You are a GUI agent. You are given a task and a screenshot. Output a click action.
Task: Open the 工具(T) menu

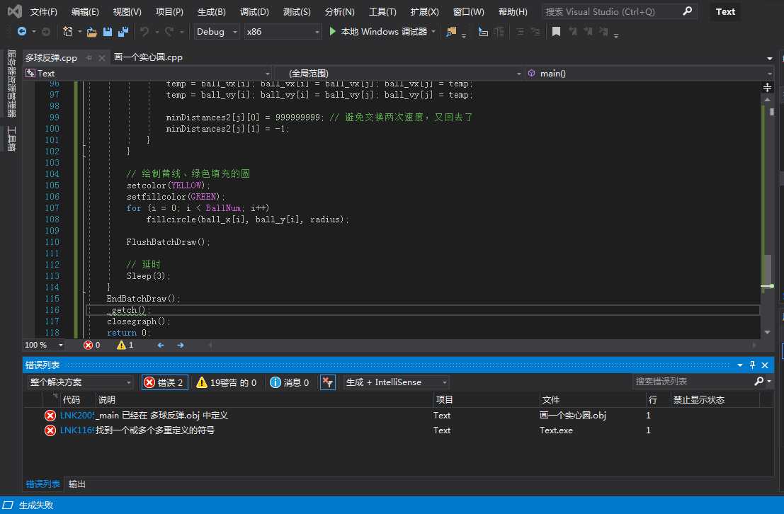[382, 11]
